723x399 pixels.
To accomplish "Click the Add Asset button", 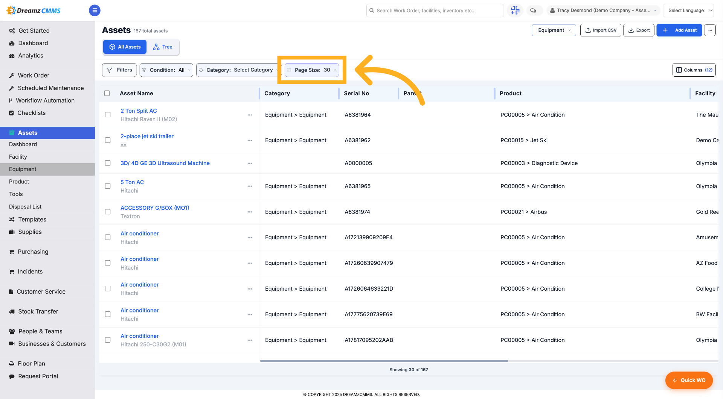I will click(679, 30).
